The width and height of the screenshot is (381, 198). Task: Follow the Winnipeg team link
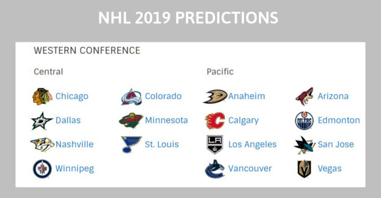pos(75,169)
